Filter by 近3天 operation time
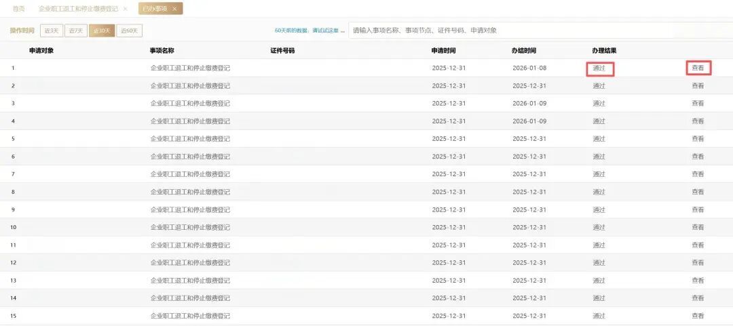Image resolution: width=733 pixels, height=326 pixels. (52, 30)
